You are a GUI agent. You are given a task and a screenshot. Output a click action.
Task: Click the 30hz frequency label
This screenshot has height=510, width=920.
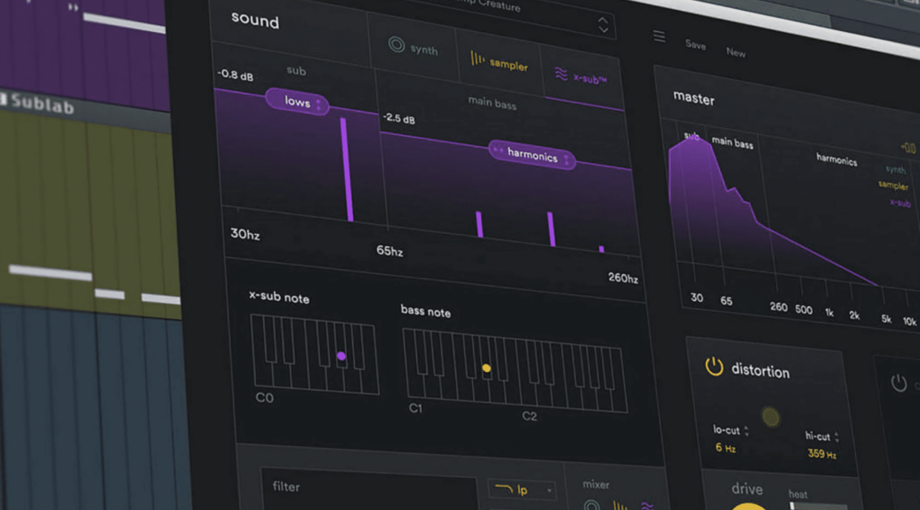[x=245, y=234]
